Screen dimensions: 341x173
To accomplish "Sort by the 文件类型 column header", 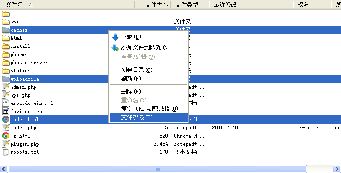I will coord(190,5).
